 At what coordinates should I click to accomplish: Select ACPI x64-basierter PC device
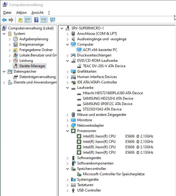(x=100, y=50)
